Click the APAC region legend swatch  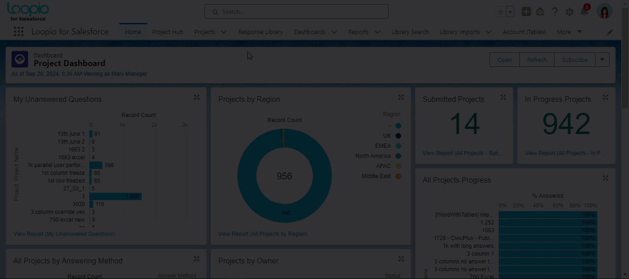(x=398, y=166)
